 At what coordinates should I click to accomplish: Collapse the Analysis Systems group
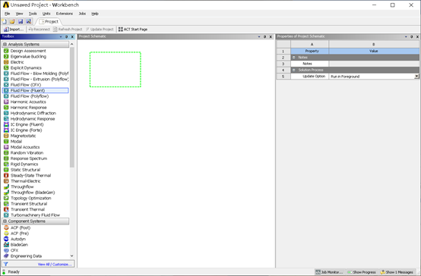click(x=5, y=44)
